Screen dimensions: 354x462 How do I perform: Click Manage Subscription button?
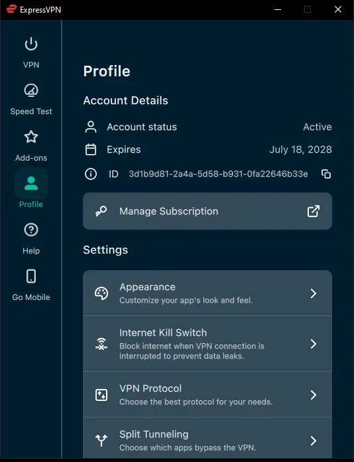(x=207, y=211)
